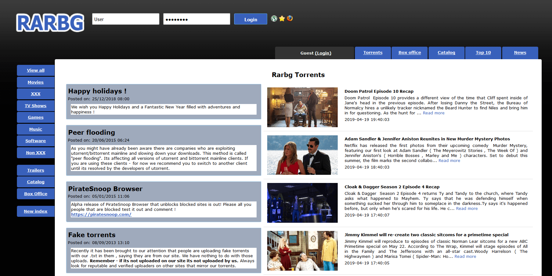This screenshot has width=552, height=276.
Task: Open the Catalog tab in top navigation
Action: [446, 53]
